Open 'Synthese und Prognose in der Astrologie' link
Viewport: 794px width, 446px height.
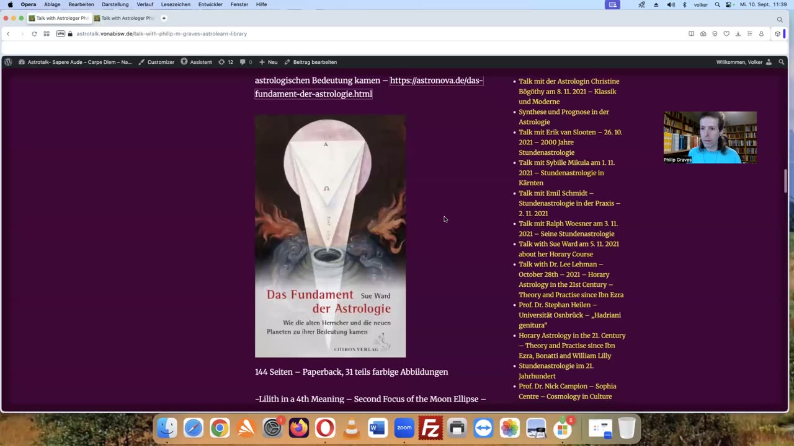click(564, 117)
